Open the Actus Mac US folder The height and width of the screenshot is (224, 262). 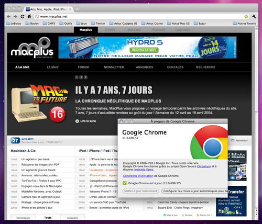coord(178,24)
